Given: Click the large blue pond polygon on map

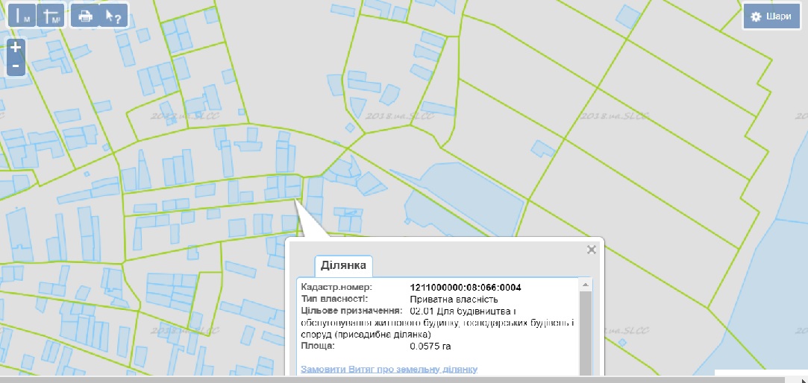Looking at the screenshot, I should (x=463, y=201).
